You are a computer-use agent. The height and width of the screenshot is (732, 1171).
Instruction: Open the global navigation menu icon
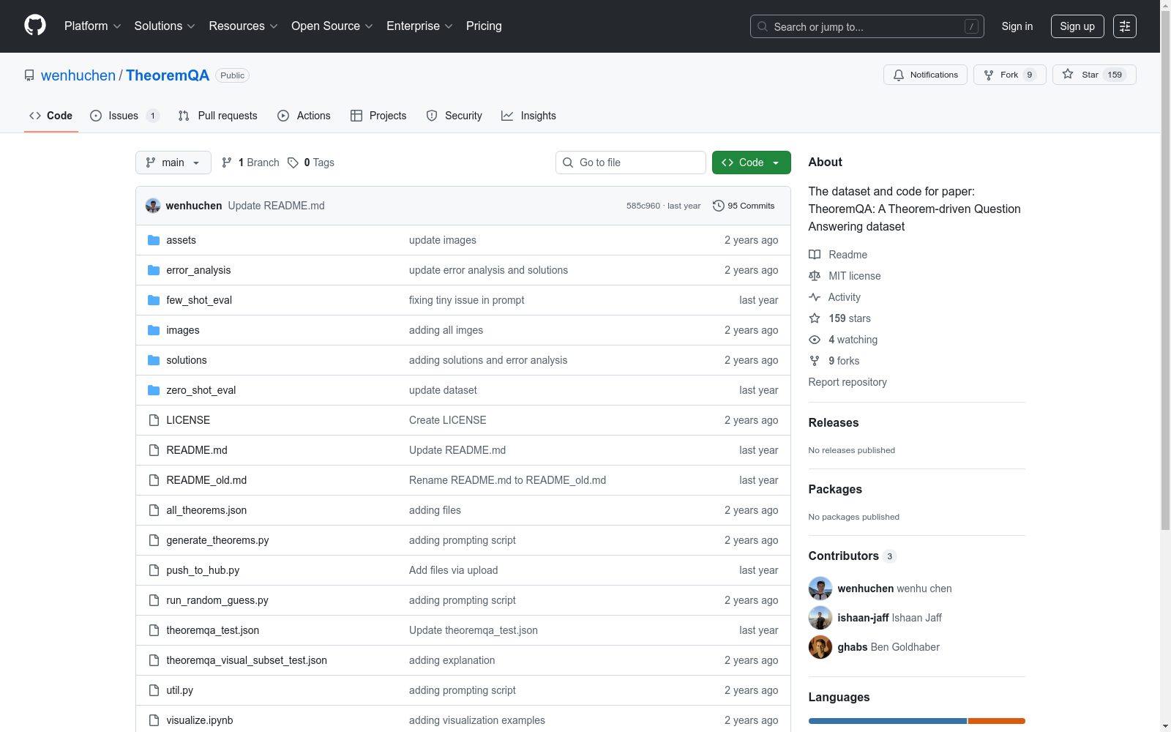(x=1124, y=26)
